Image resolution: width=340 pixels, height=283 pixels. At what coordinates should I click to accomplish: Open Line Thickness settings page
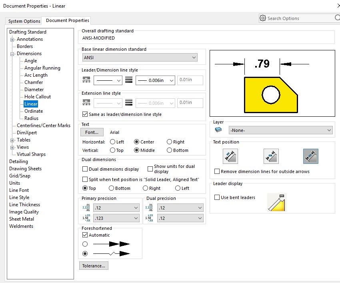[x=24, y=205]
